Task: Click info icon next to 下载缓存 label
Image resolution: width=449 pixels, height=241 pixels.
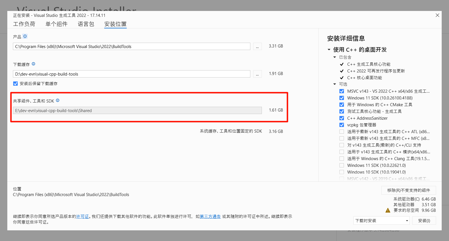Action: click(x=33, y=64)
